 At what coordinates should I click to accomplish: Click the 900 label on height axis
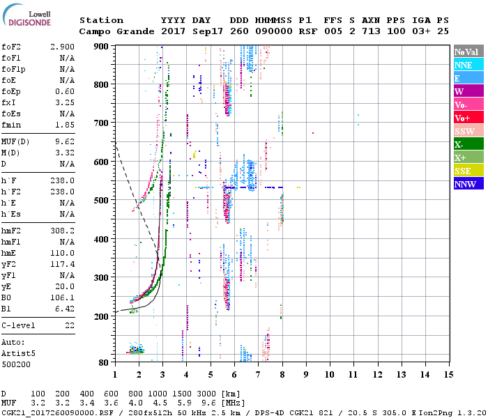pos(102,46)
